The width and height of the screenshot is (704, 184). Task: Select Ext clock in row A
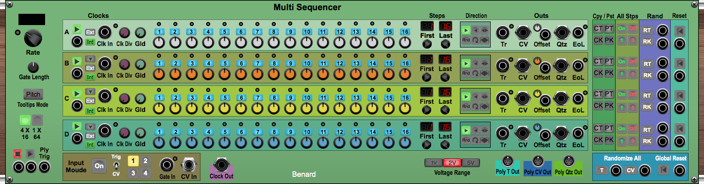tap(90, 32)
